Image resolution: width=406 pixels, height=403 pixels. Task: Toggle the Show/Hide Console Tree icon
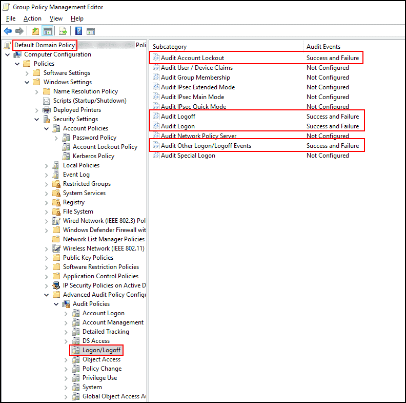(x=48, y=31)
